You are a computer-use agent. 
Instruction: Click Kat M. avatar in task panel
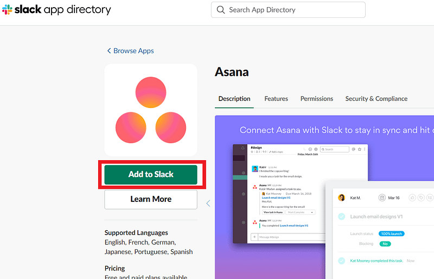[x=342, y=198]
